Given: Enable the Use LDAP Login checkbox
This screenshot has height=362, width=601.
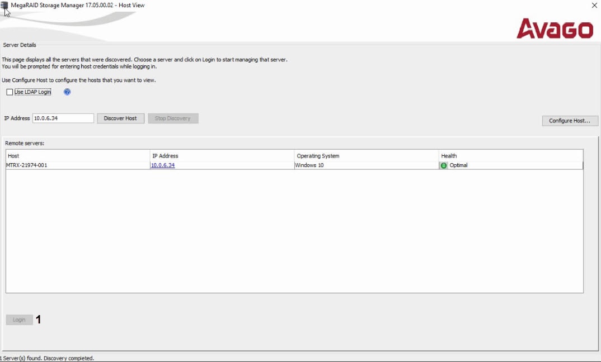Looking at the screenshot, I should 10,92.
